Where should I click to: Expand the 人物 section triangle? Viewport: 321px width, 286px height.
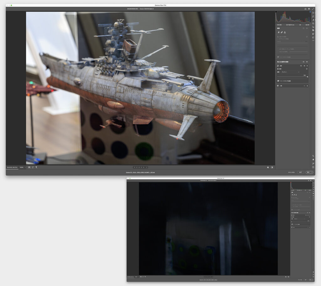coord(307,86)
